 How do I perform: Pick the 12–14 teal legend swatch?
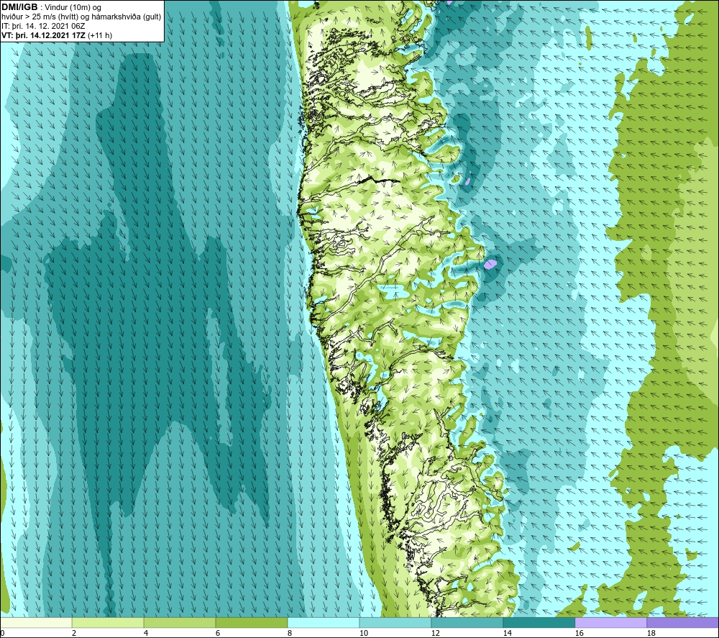click(467, 622)
